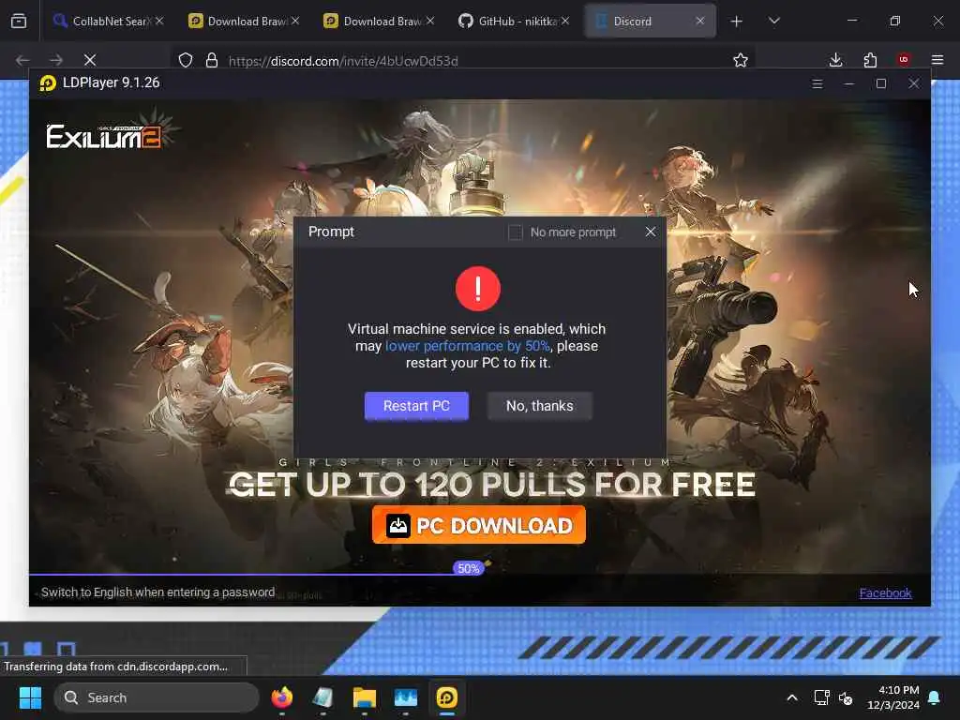Click the taskbar Search box
960x720 pixels.
157,697
